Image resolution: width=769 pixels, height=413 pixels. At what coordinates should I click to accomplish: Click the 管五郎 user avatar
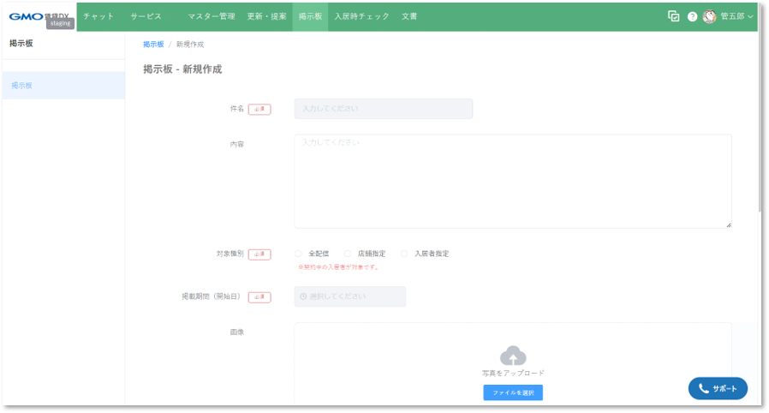[x=709, y=16]
